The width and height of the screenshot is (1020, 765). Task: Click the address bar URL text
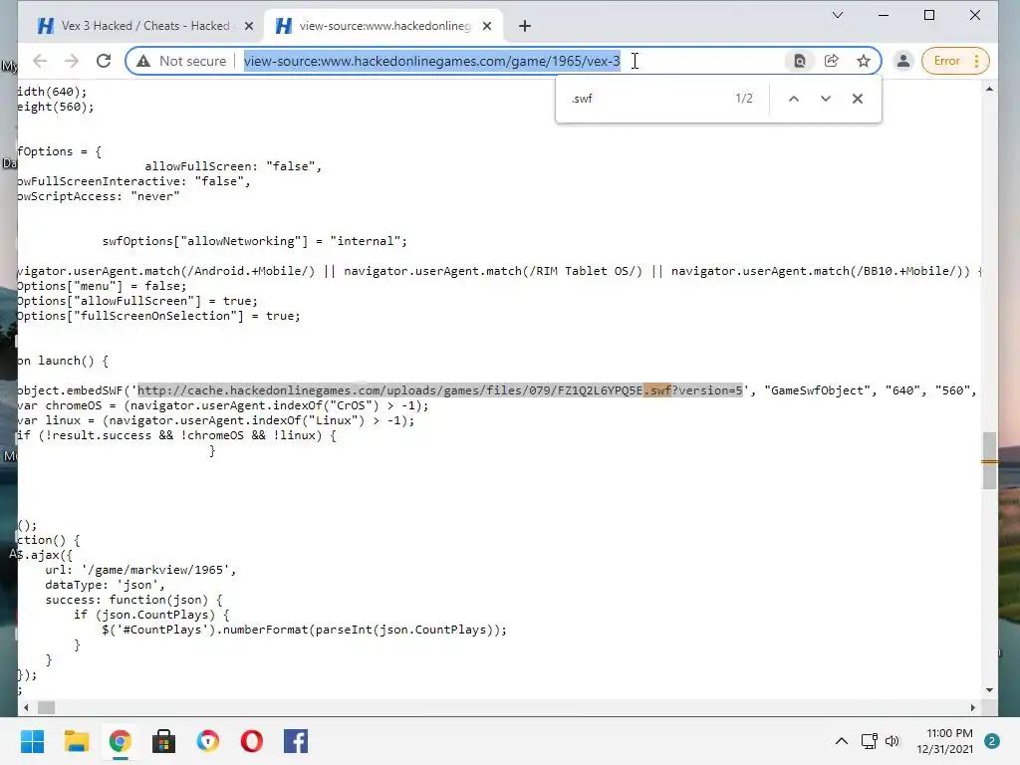[x=432, y=61]
